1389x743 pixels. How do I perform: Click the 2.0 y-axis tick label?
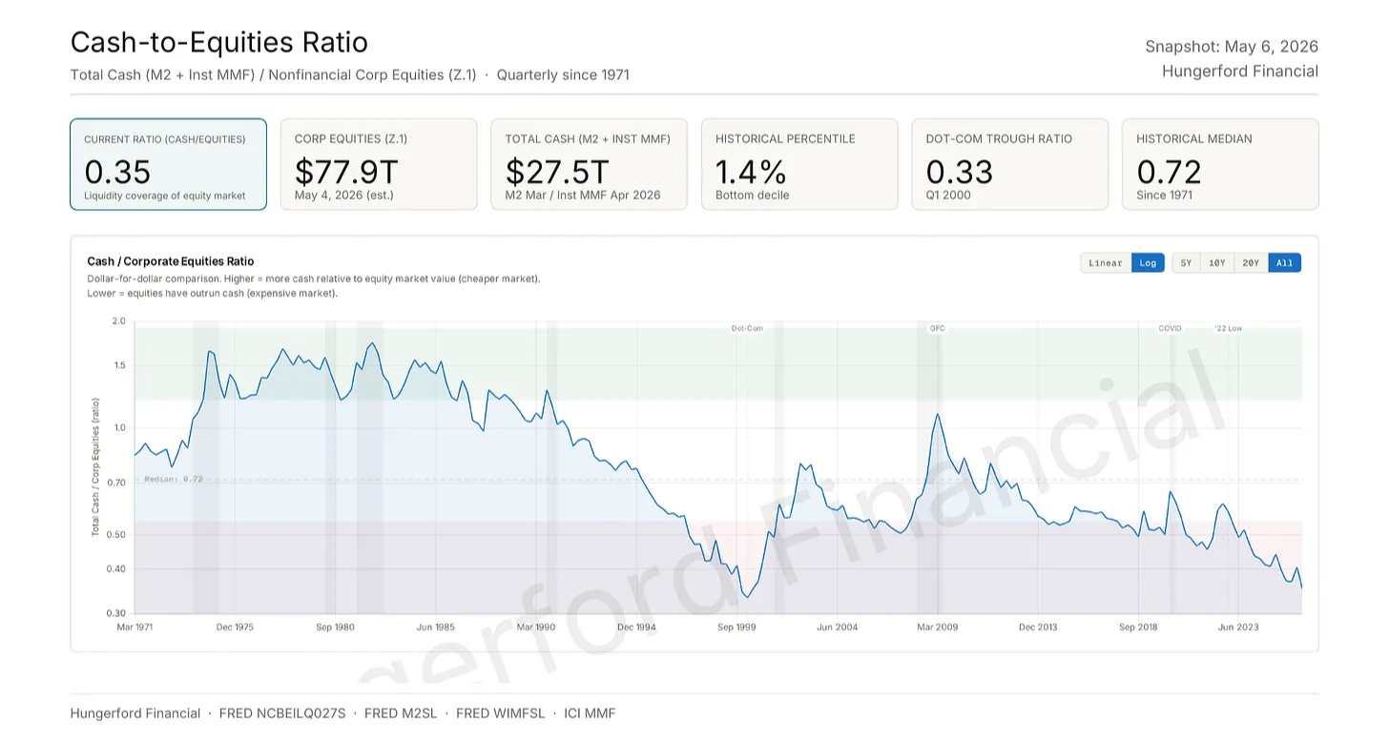[118, 321]
